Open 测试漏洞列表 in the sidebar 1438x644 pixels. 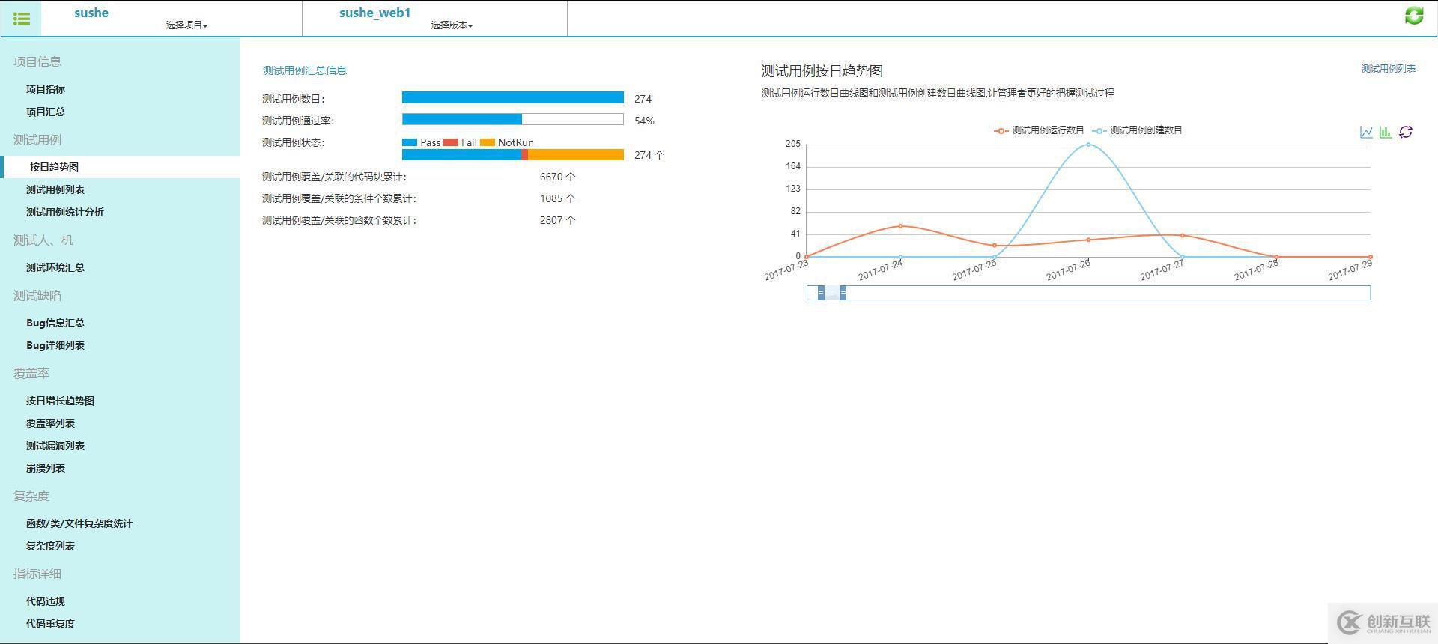point(55,446)
